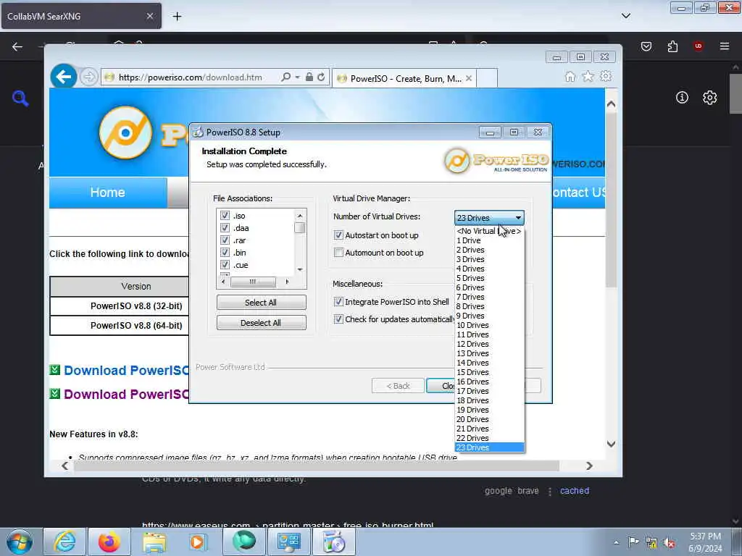Switch to CollabVM SearXNG tab

tap(81, 16)
